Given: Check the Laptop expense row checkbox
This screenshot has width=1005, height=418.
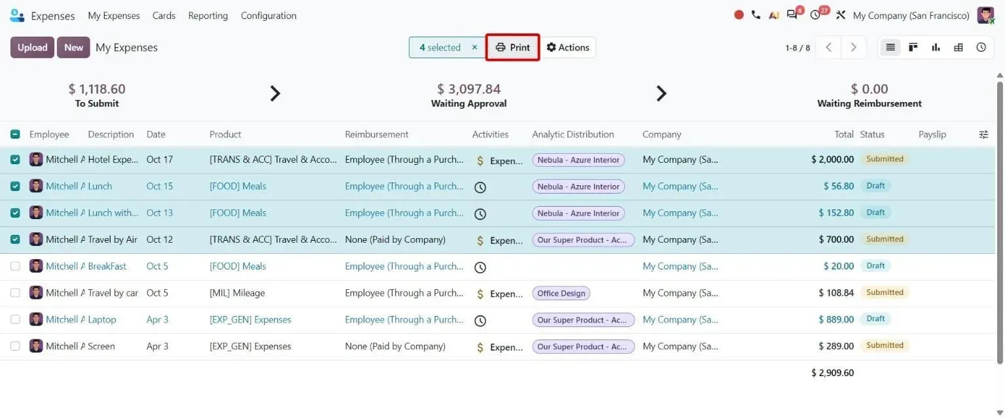Looking at the screenshot, I should point(15,320).
